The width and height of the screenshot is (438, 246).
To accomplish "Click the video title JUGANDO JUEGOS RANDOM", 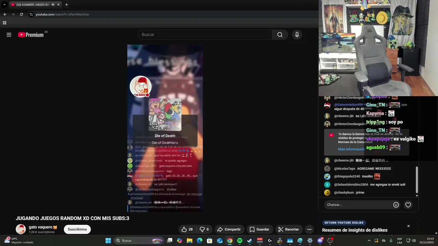I will pos(73,218).
